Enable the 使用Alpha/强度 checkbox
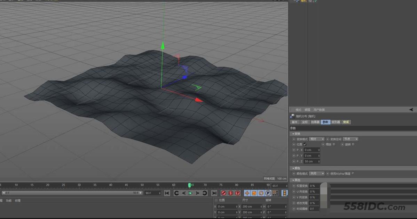417x219 pixels. (x=353, y=174)
